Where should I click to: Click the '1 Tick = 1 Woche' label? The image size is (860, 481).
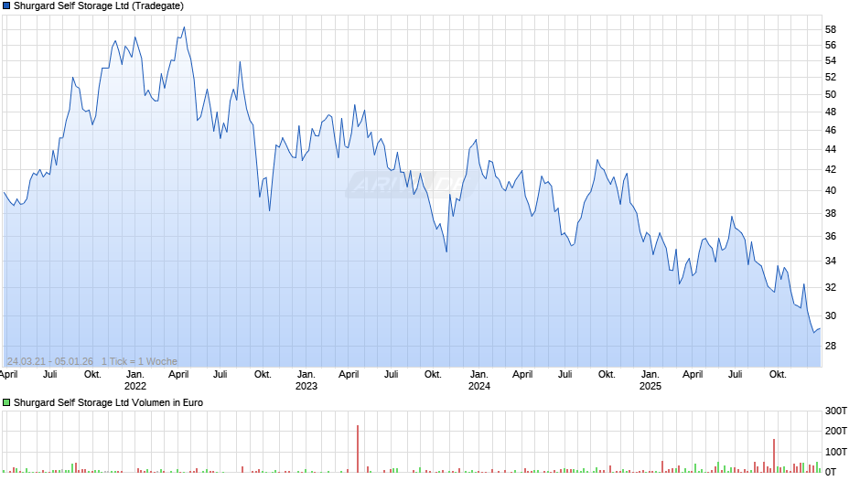pos(139,361)
